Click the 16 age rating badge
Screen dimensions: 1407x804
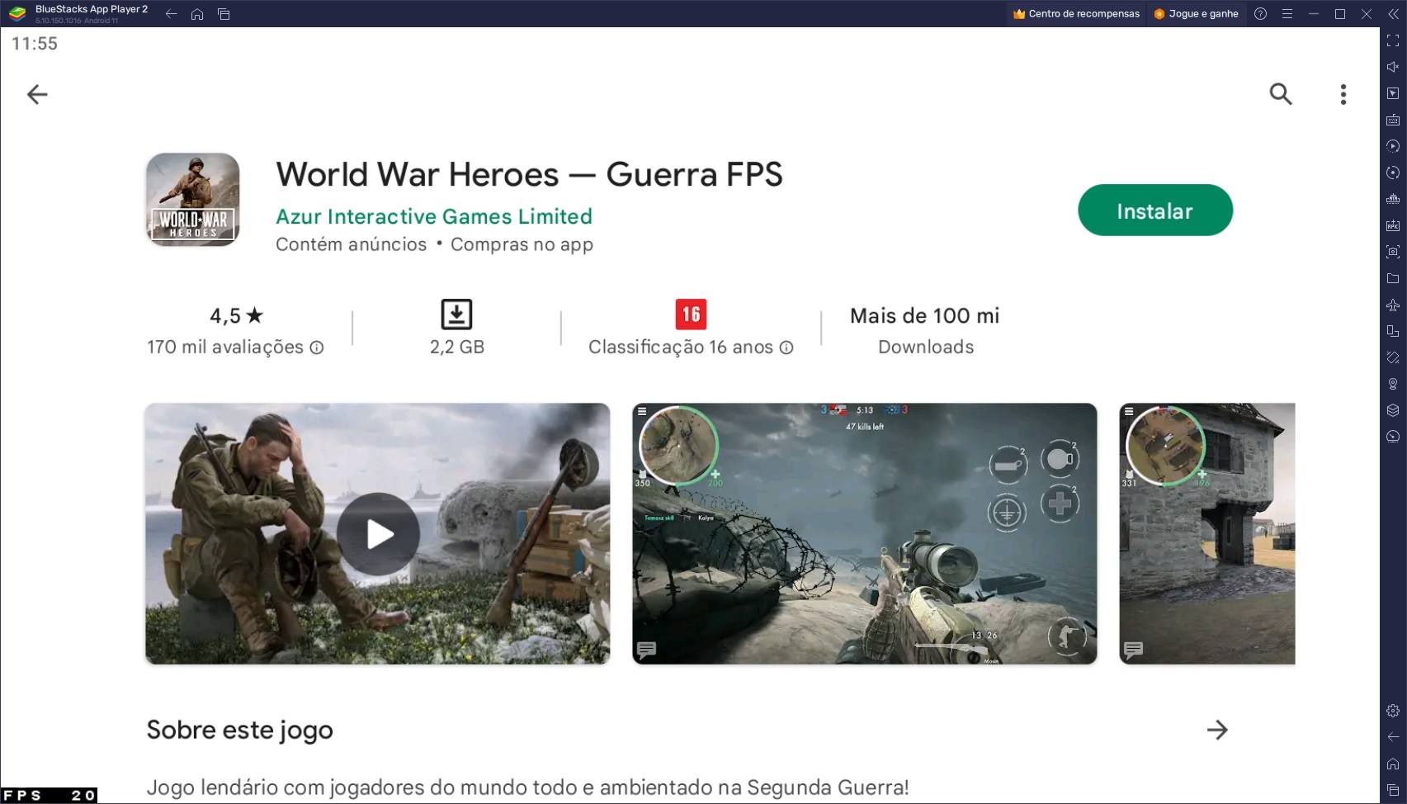pos(691,315)
